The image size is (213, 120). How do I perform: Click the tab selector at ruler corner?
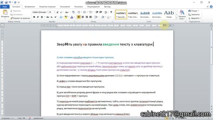[x=2, y=25]
